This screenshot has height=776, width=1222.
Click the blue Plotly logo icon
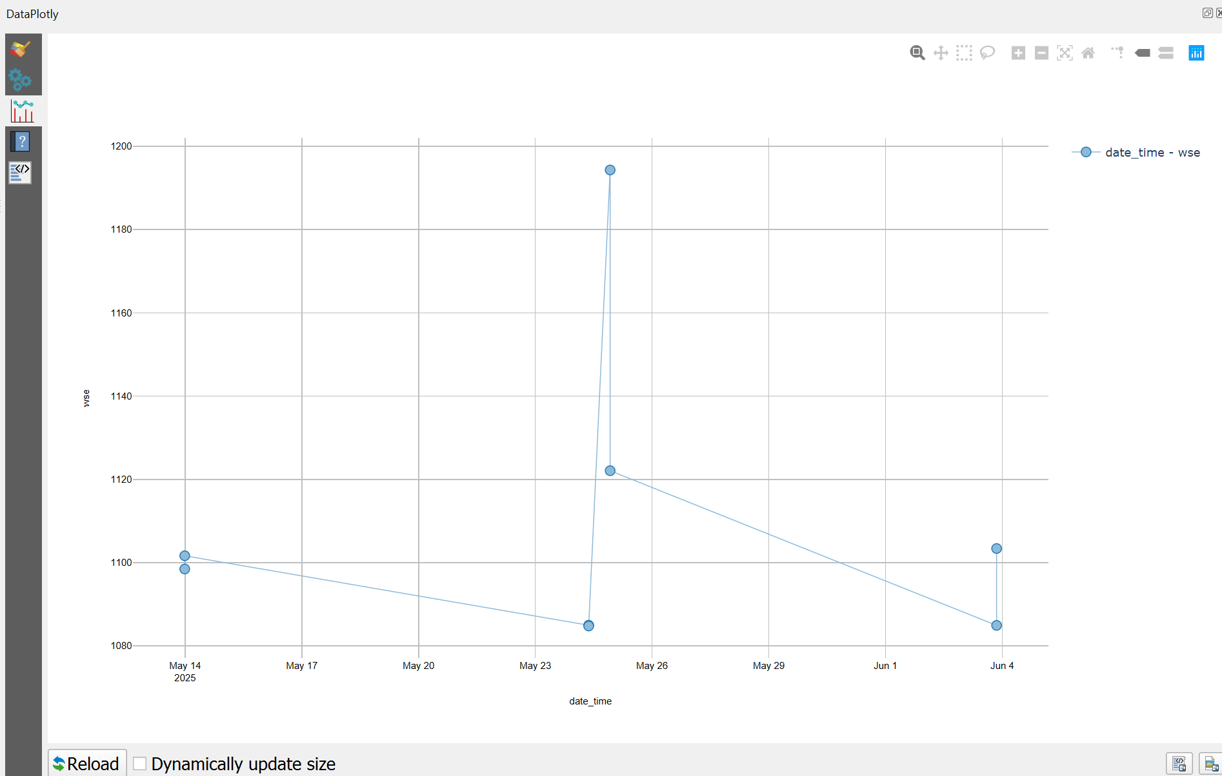tap(1196, 53)
